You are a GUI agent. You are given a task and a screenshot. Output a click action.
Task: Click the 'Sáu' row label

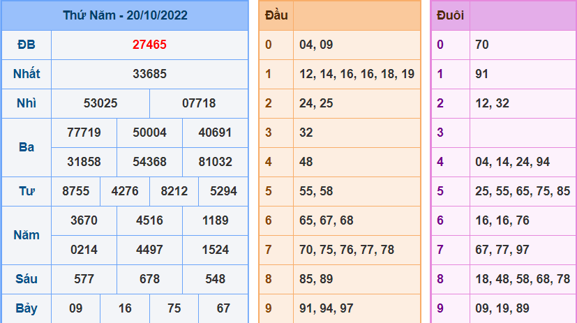pos(27,279)
